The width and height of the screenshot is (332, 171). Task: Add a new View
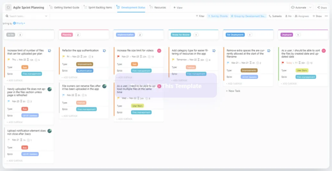pos(178,8)
